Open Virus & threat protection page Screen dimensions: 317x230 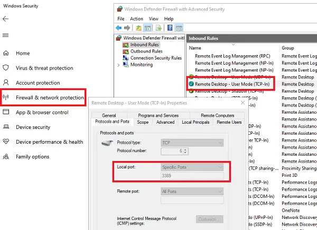tap(44, 68)
